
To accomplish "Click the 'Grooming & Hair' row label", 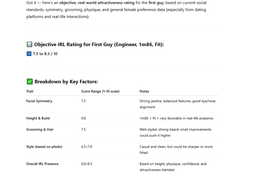I will coord(40,129).
